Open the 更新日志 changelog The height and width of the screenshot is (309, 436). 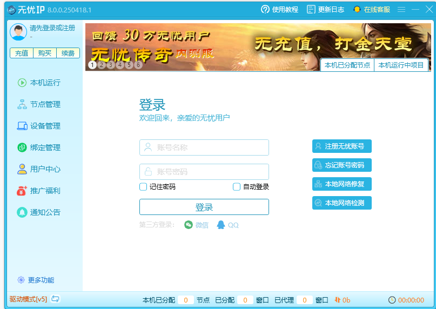325,10
